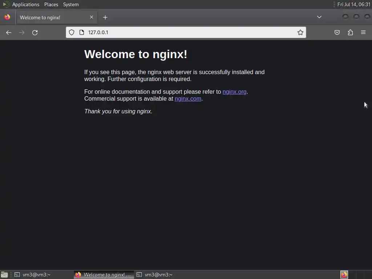
Task: Open Save to Pocket icon
Action: [337, 32]
